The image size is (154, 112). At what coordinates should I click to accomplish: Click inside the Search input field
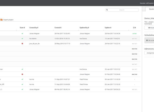122,10
